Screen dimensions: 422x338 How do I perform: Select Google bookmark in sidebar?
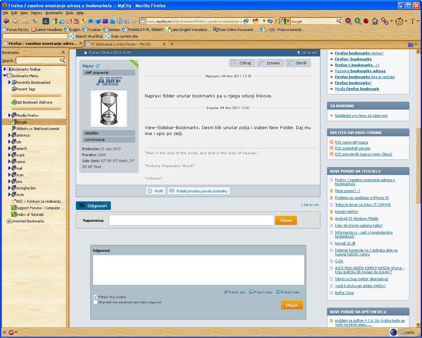click(34, 122)
